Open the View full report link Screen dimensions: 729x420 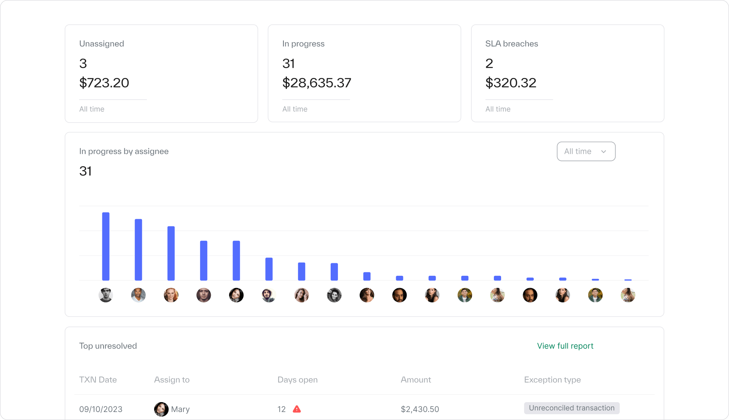point(565,346)
